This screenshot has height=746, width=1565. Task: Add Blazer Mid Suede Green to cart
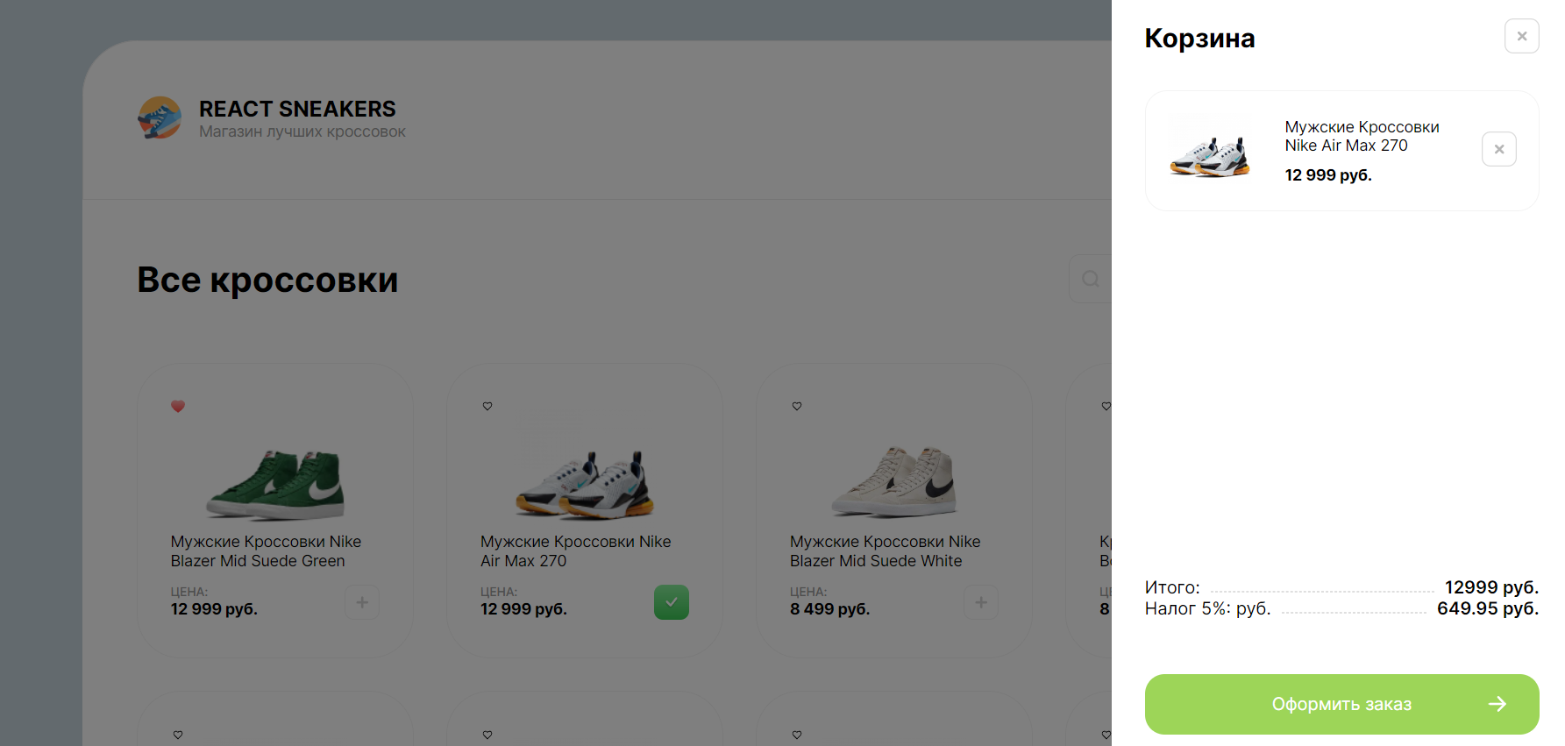click(x=362, y=602)
